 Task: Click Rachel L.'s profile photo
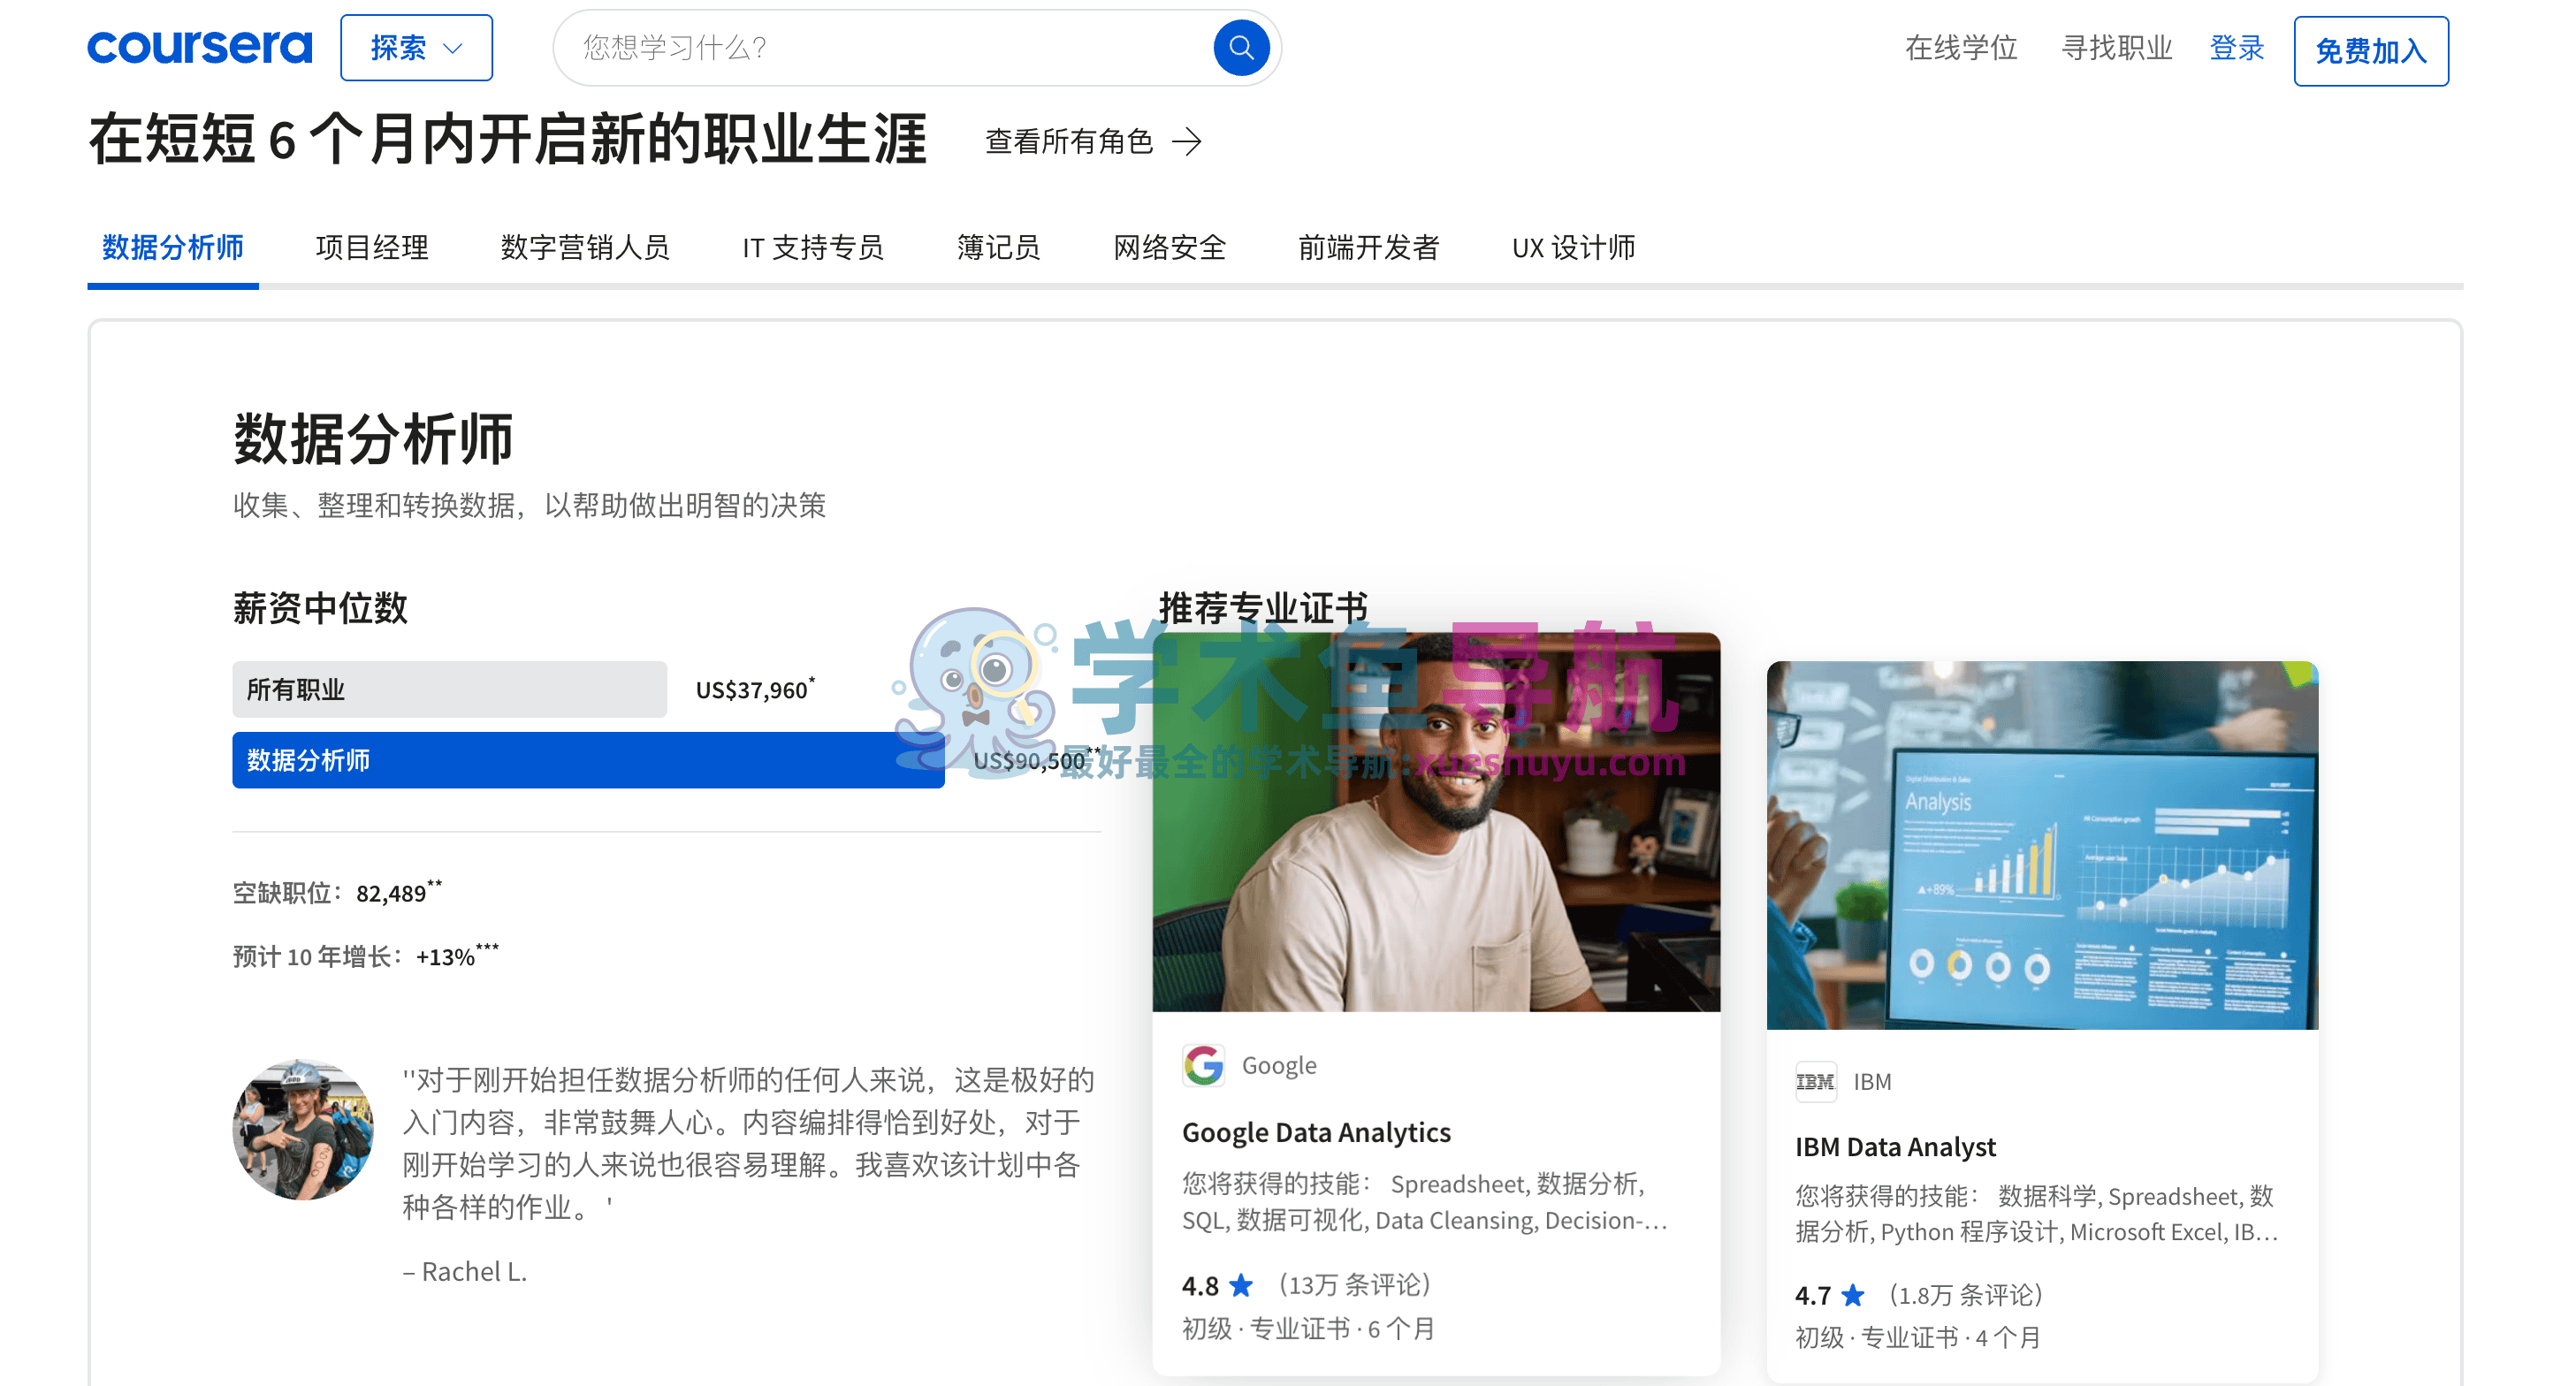(x=302, y=1130)
